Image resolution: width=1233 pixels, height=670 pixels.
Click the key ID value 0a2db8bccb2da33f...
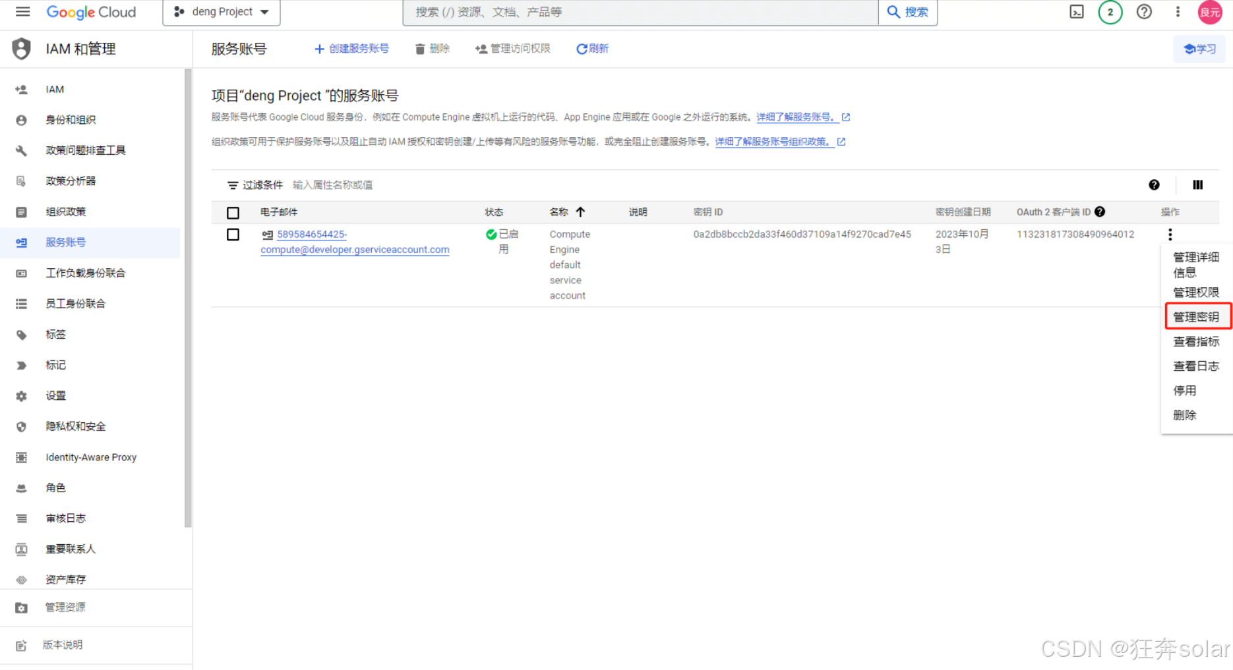[802, 234]
